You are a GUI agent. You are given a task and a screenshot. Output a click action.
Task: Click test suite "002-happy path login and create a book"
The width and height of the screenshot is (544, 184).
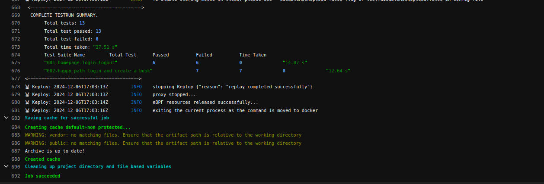pos(98,71)
